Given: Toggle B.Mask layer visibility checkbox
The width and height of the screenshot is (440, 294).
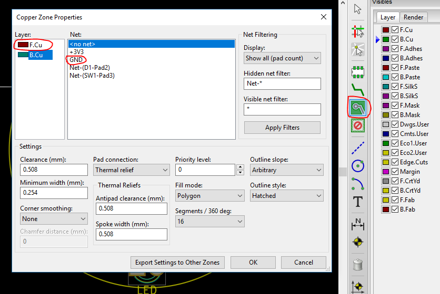Looking at the screenshot, I should pos(395,115).
